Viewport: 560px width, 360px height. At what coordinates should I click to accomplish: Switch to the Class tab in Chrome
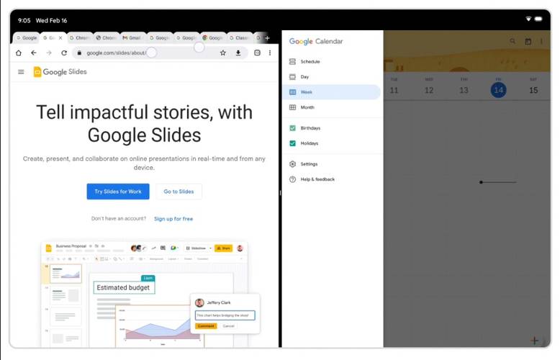240,38
